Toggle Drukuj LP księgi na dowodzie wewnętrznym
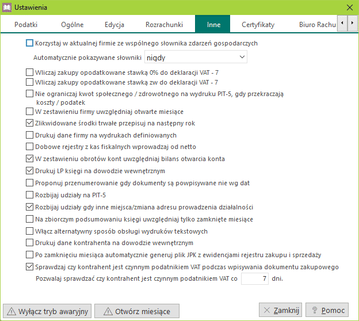This screenshot has height=321, width=359. coord(29,171)
